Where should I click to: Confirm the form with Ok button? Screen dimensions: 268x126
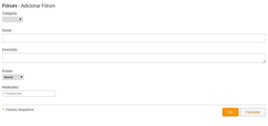230,112
